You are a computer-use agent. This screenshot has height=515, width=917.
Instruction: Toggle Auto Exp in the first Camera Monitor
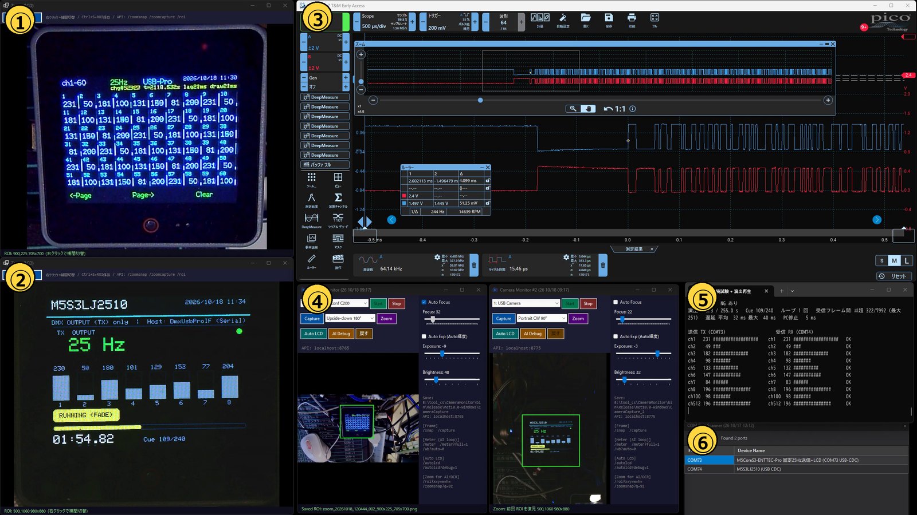424,336
